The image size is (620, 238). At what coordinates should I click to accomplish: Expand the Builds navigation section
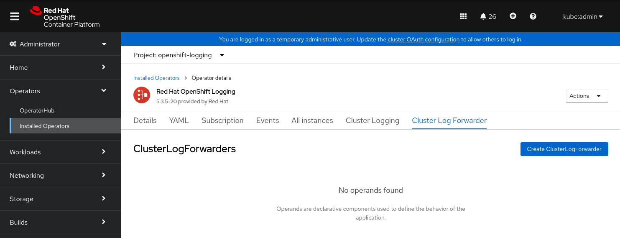(60, 222)
